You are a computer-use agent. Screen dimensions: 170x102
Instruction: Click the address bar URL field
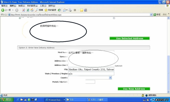click(80, 15)
